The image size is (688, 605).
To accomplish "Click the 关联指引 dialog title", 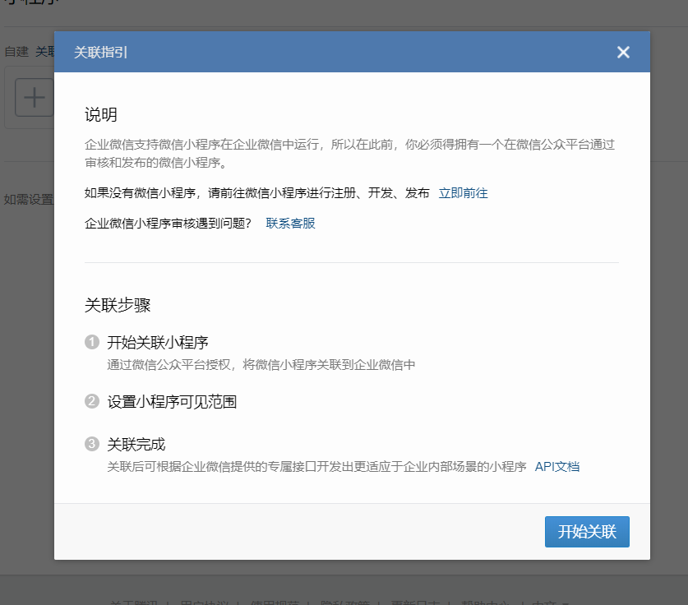I will tap(101, 53).
